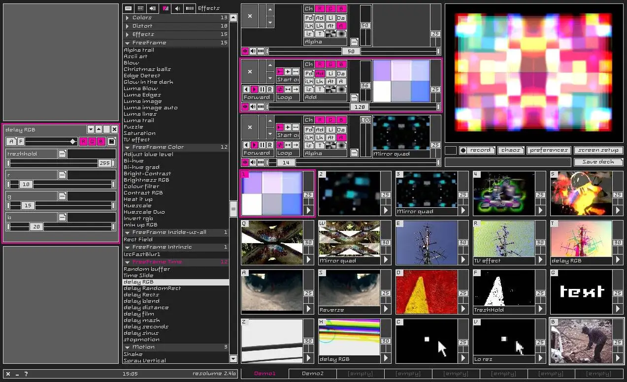The image size is (627, 382).
Task: Select the Luma trail effect in the list
Action: (x=139, y=121)
